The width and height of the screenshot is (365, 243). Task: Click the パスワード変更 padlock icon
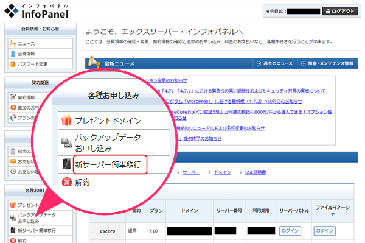pos(13,63)
